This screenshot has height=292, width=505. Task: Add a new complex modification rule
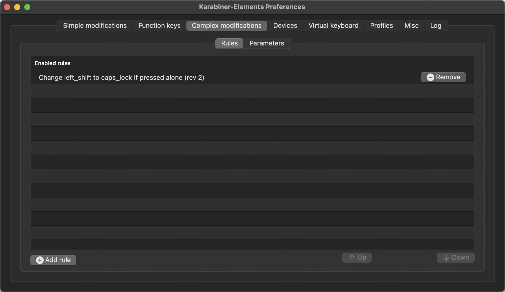click(x=53, y=260)
